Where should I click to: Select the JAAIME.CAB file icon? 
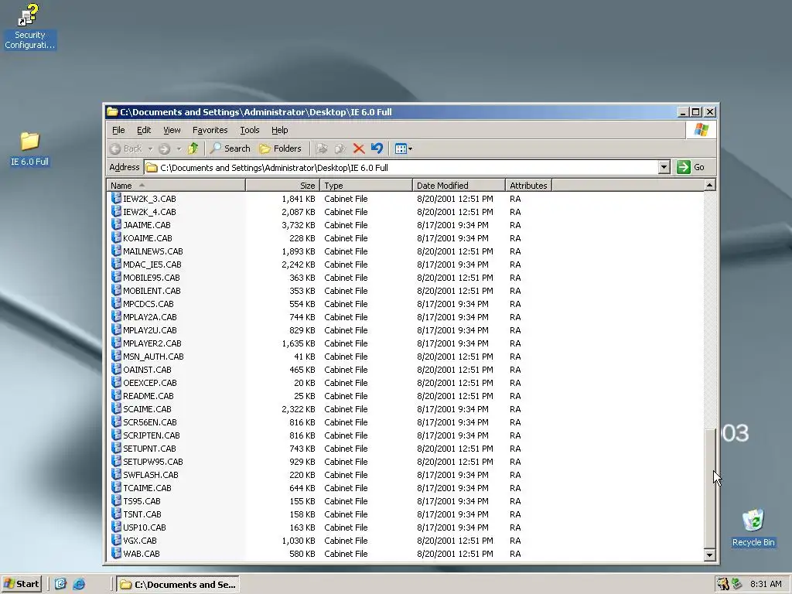pyautogui.click(x=116, y=225)
